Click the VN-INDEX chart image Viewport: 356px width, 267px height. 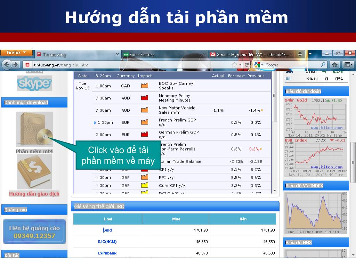(x=316, y=213)
